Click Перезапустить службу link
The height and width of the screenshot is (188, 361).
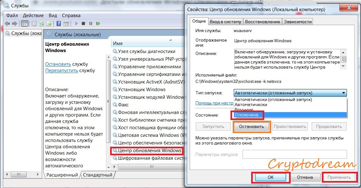(x=61, y=70)
